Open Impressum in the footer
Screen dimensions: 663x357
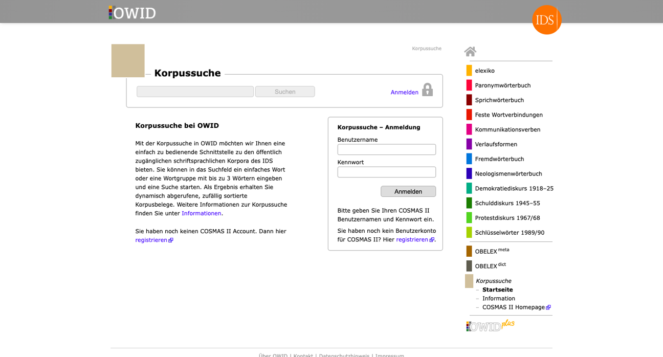coord(389,355)
